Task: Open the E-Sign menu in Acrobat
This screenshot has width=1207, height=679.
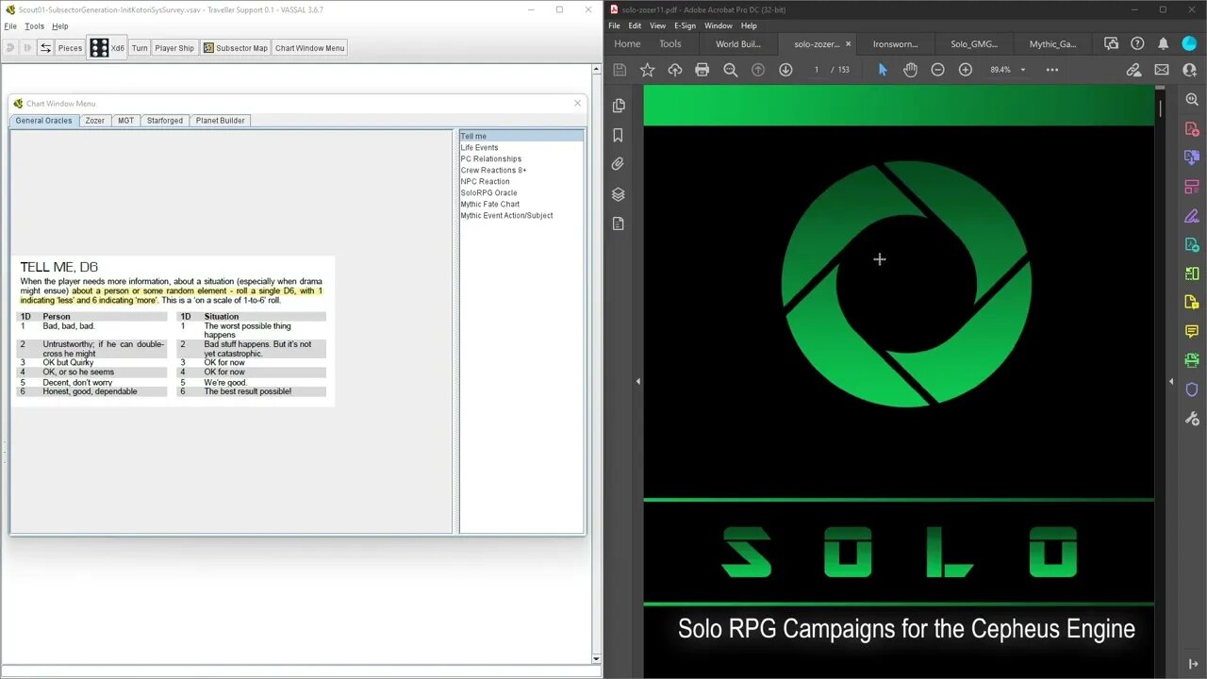Action: click(x=685, y=25)
